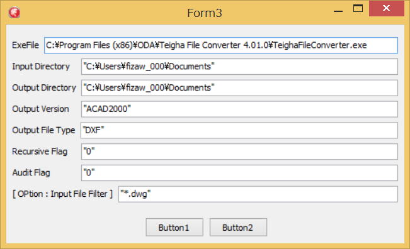Click the Input Directory label
Screen dimensions: 410x249
click(x=41, y=67)
